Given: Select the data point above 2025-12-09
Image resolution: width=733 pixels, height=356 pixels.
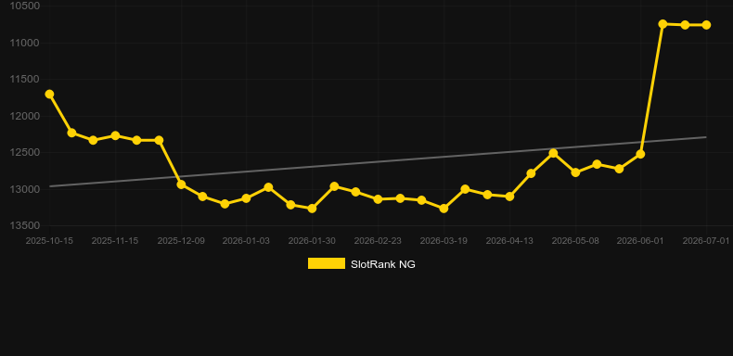Looking at the screenshot, I should [x=181, y=184].
